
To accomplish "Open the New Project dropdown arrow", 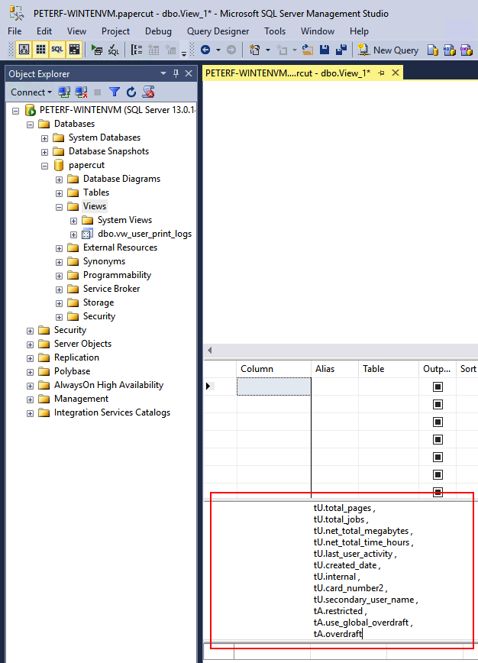I will pos(268,50).
